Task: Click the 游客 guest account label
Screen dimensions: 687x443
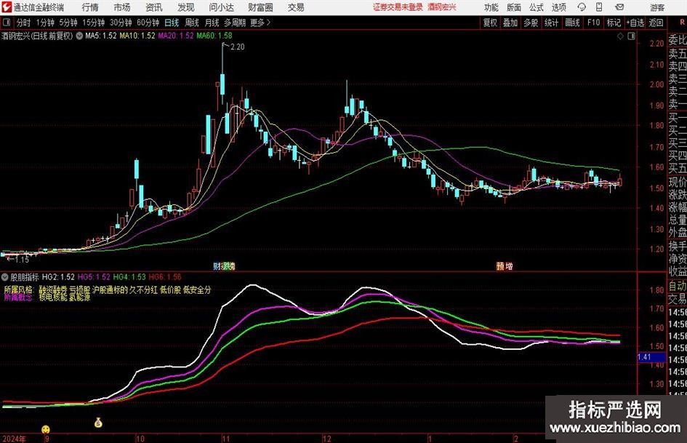Action: (657, 7)
